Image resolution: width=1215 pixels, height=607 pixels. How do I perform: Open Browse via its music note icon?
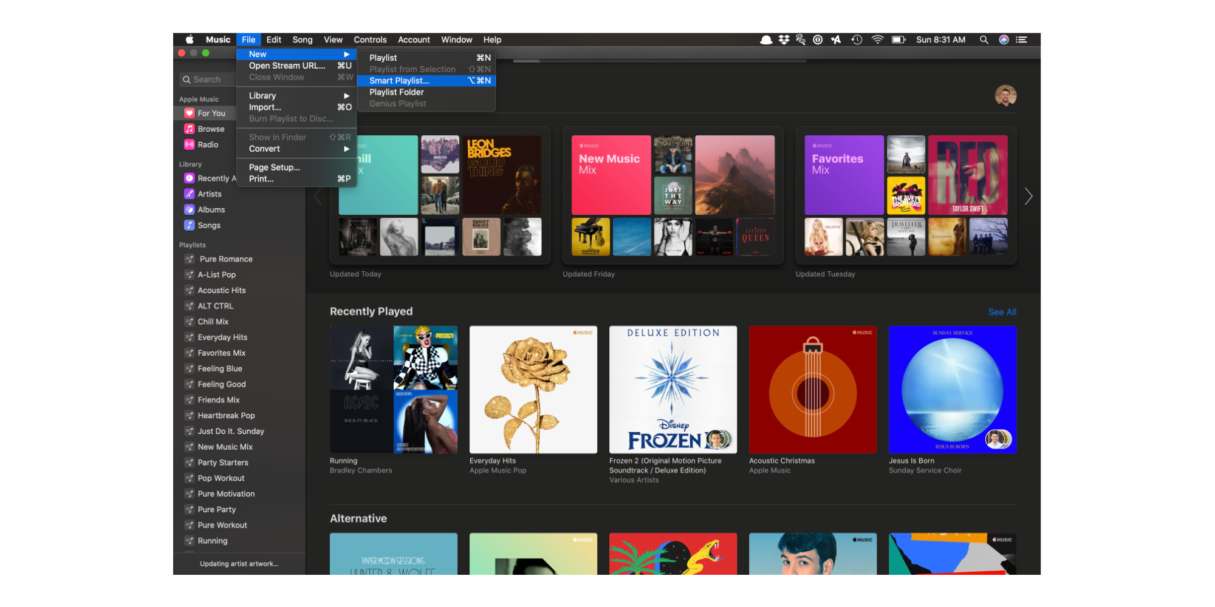(190, 129)
